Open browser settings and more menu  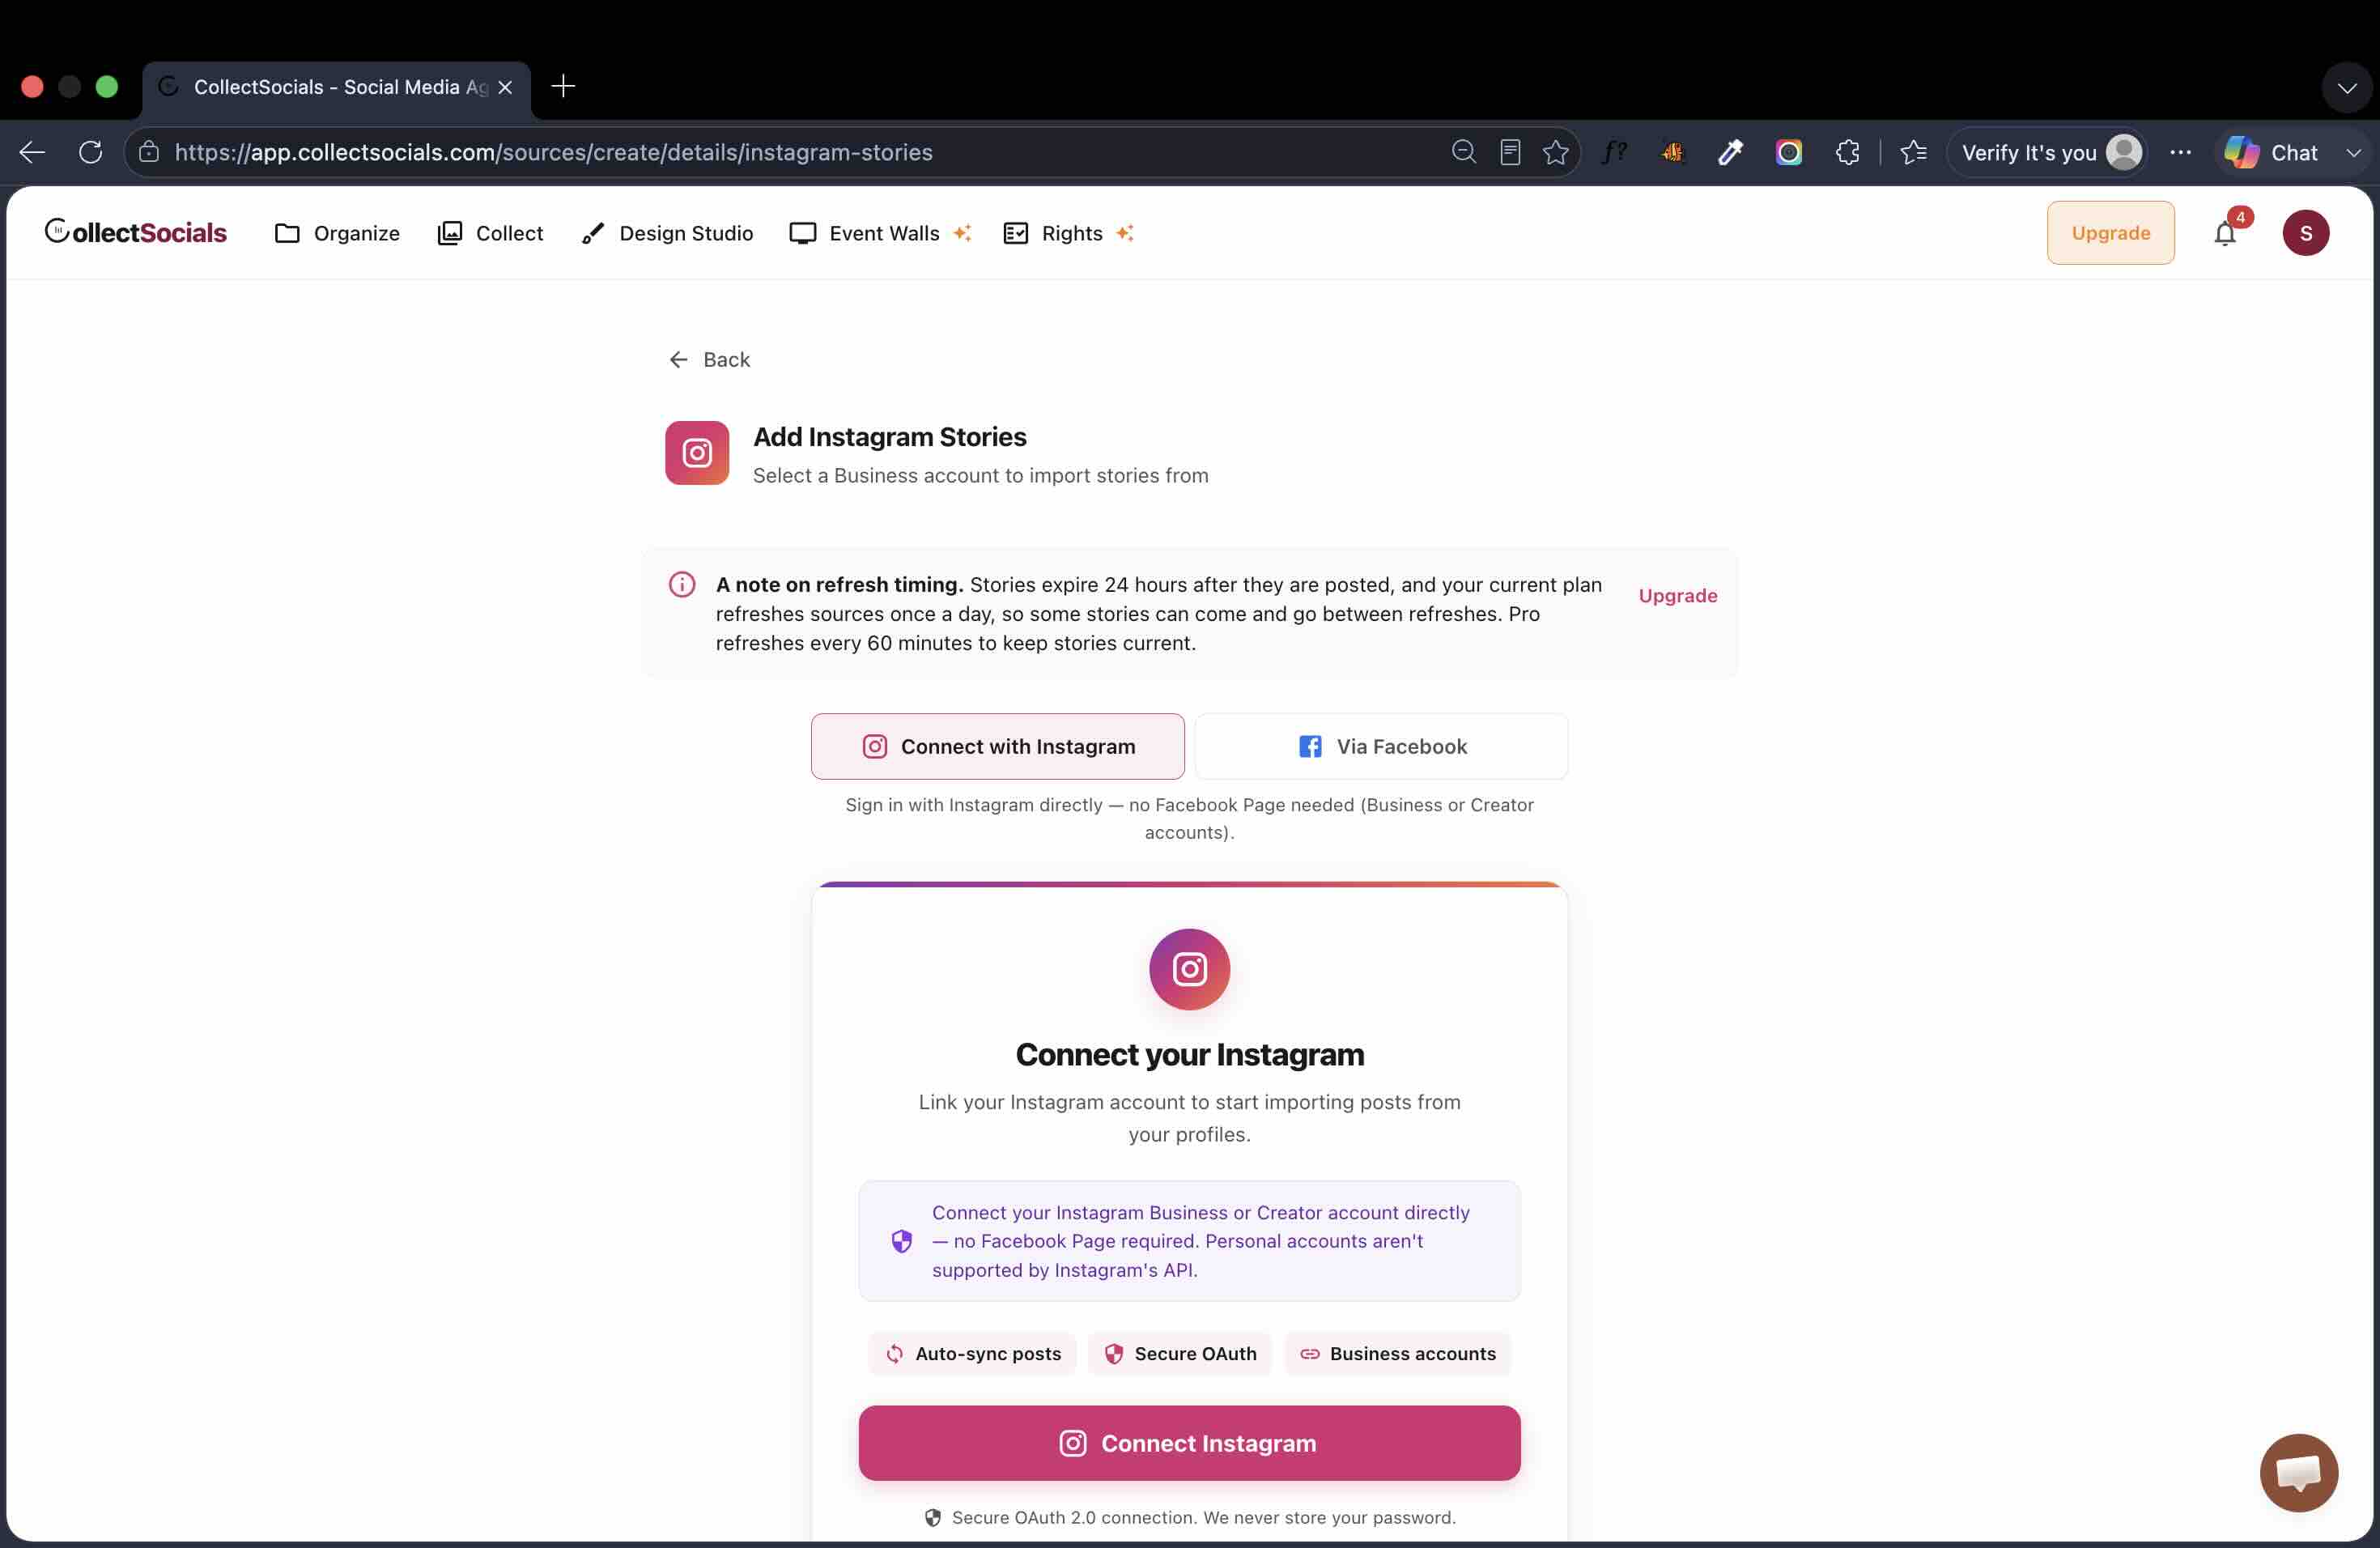pos(2180,152)
